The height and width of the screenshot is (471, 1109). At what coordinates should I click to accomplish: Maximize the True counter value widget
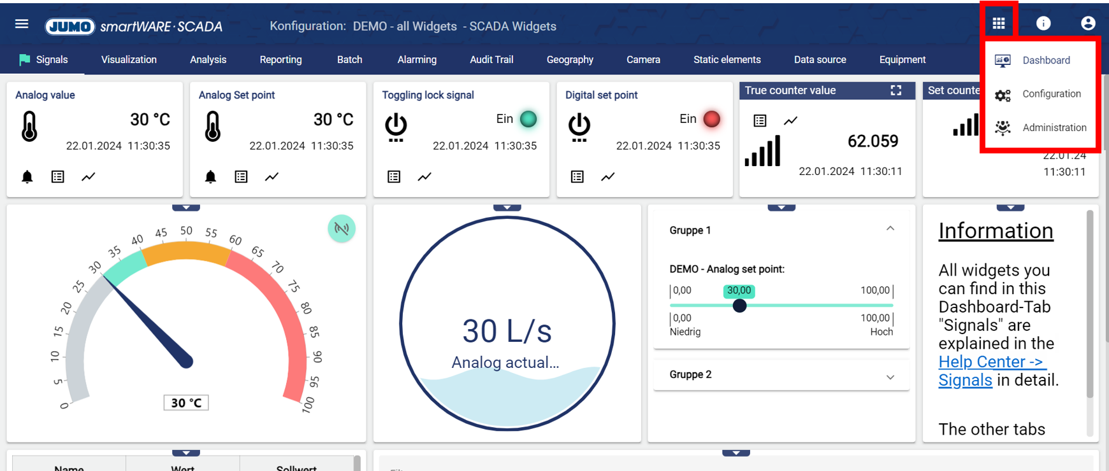click(x=896, y=90)
